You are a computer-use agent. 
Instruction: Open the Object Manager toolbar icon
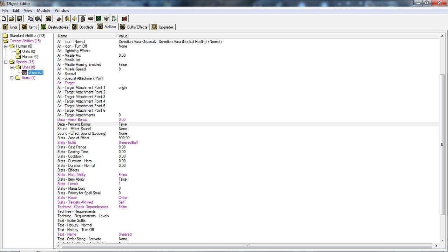pyautogui.click(x=106, y=19)
